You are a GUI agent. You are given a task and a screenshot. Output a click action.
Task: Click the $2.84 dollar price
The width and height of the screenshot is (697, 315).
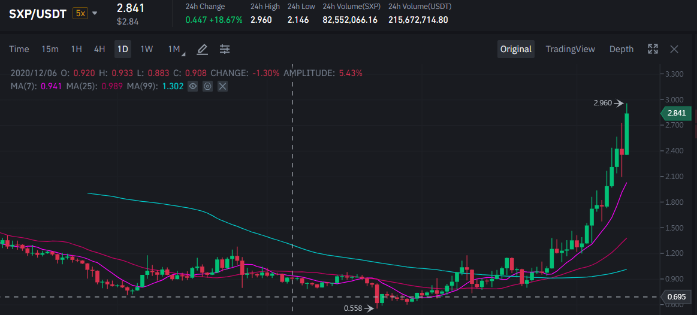coord(128,21)
